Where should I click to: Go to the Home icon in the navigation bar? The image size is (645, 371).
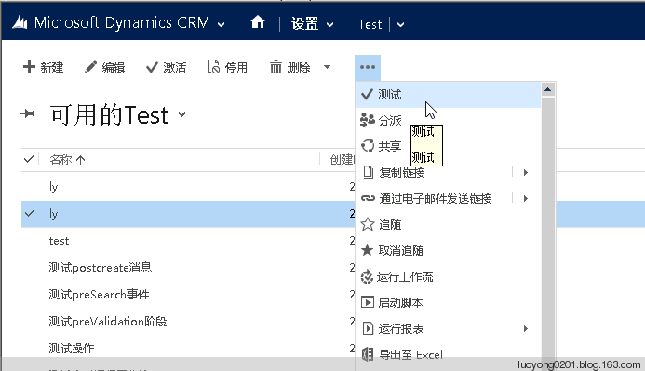(258, 22)
